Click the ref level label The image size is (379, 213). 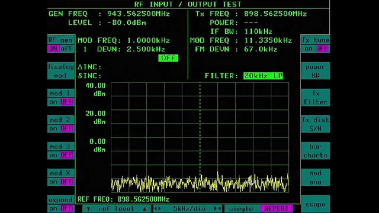116,209
